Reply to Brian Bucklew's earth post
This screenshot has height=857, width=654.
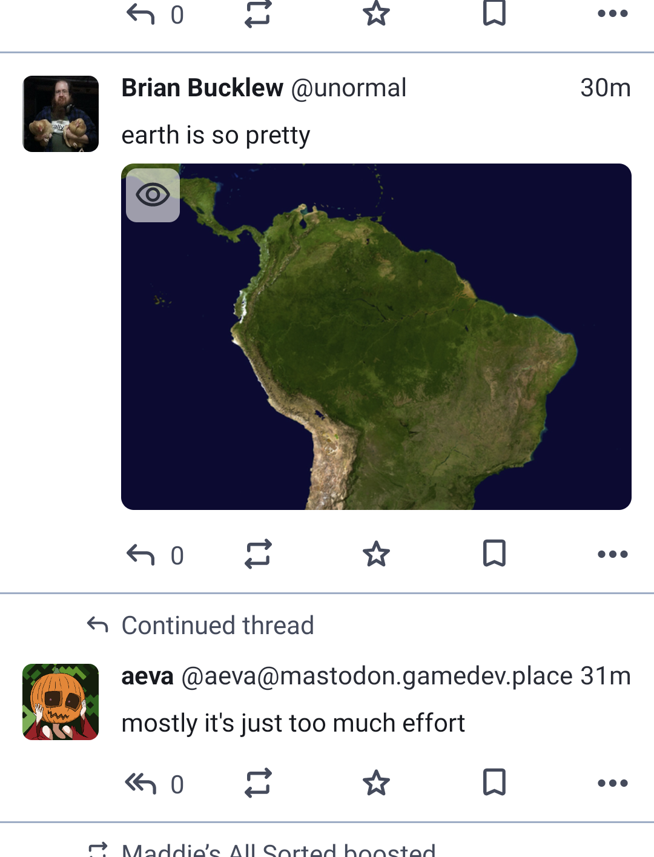tap(141, 554)
